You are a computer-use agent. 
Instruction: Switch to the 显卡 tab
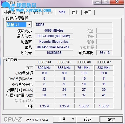75,12
